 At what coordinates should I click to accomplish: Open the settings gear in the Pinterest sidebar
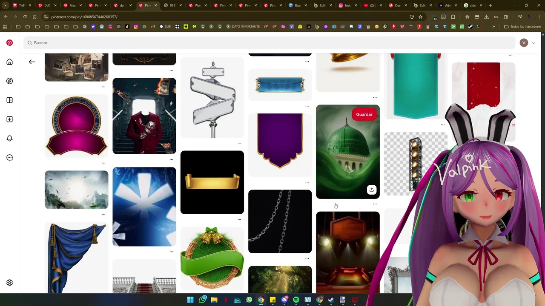click(9, 283)
